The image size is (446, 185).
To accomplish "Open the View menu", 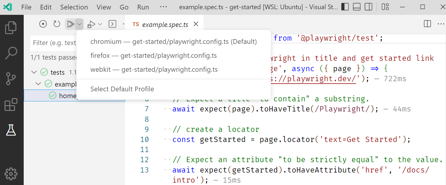I will (104, 7).
